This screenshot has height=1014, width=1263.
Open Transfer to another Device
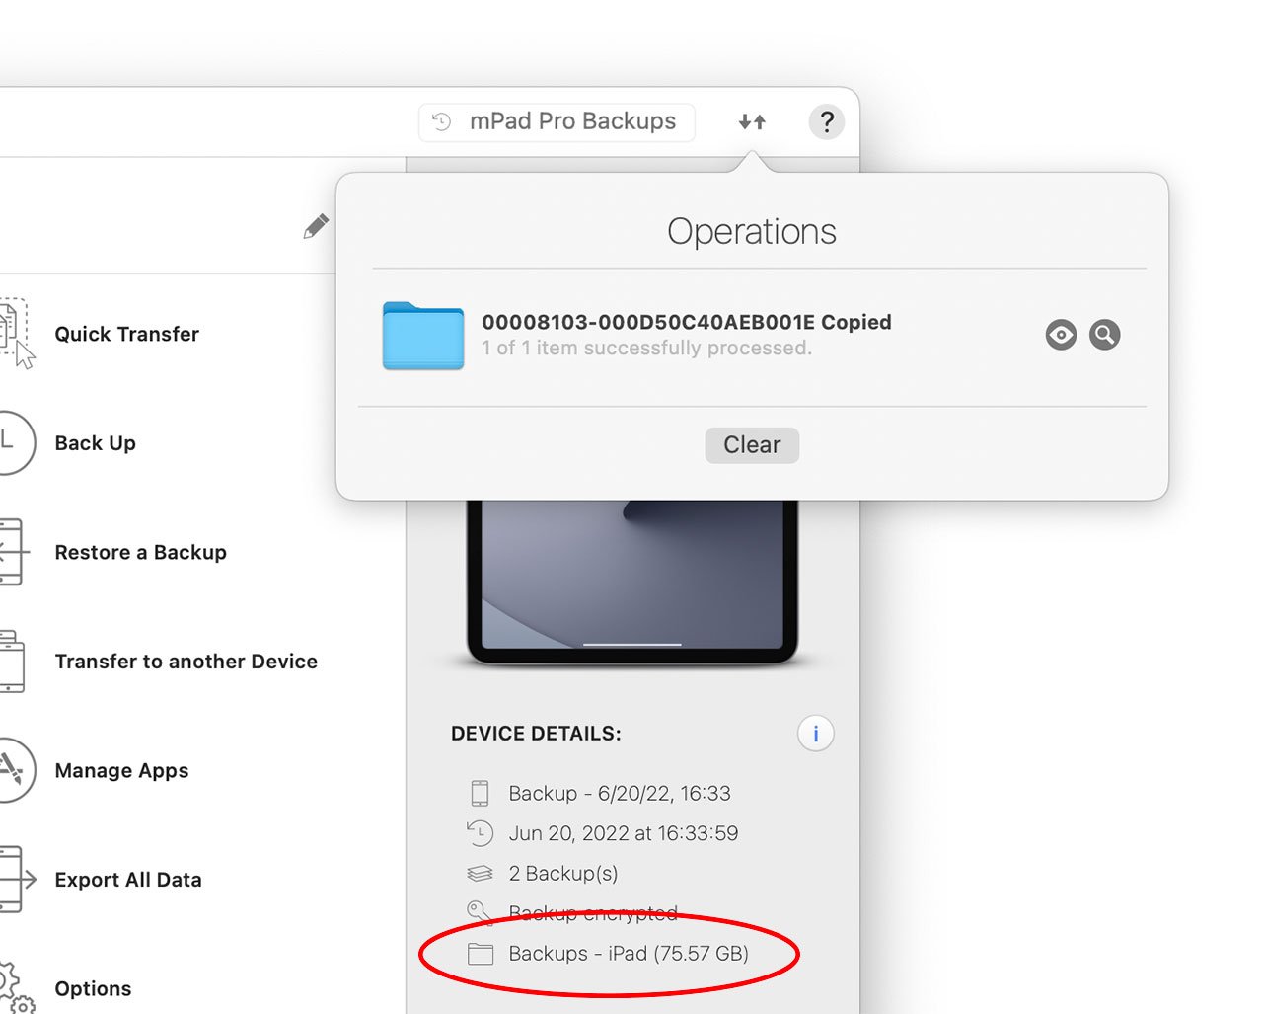pos(186,662)
